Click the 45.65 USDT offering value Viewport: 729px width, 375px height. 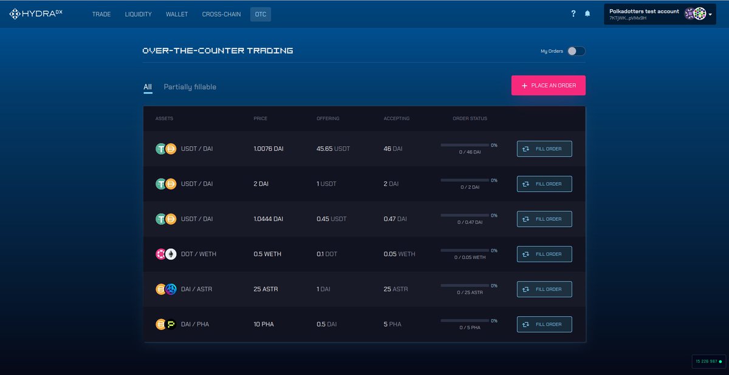(333, 149)
